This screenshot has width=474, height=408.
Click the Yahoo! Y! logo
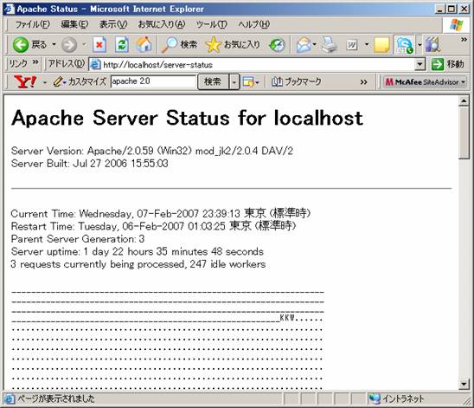click(25, 81)
